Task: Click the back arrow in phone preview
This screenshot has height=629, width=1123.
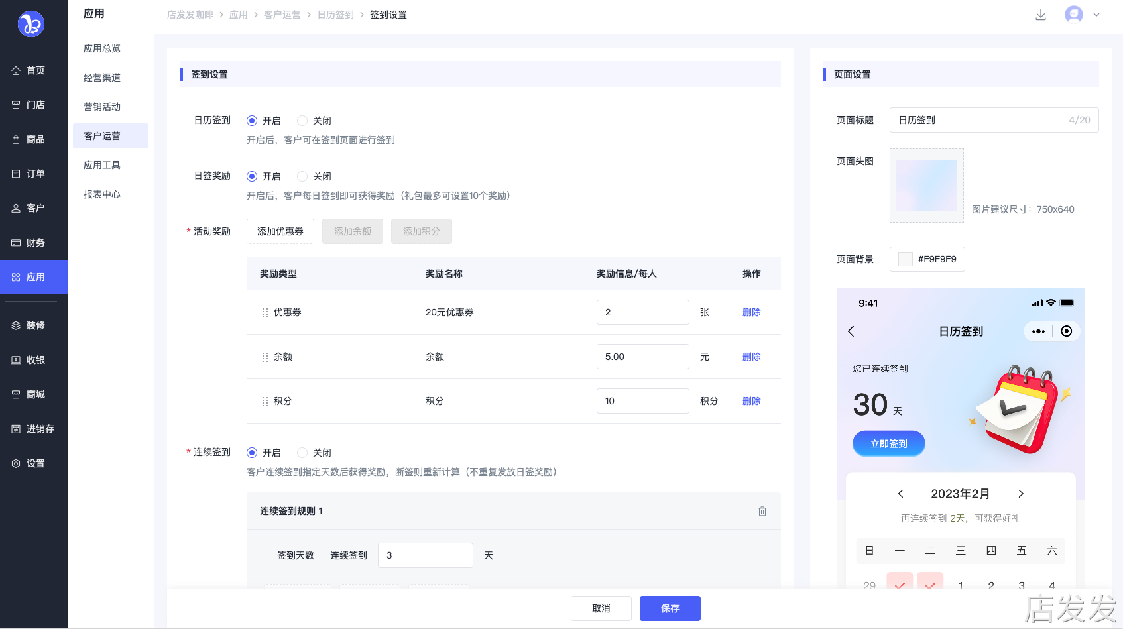Action: pos(851,331)
